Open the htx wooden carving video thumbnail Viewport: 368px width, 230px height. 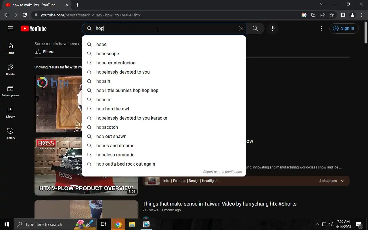click(x=58, y=103)
